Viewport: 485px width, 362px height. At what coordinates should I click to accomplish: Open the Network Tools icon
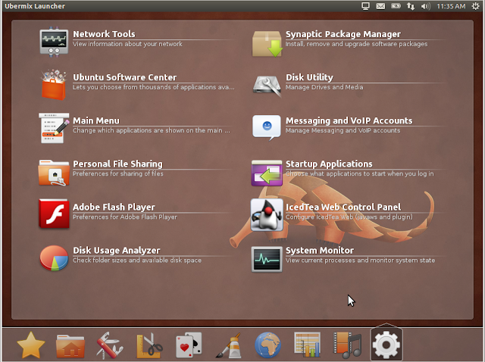coord(54,42)
